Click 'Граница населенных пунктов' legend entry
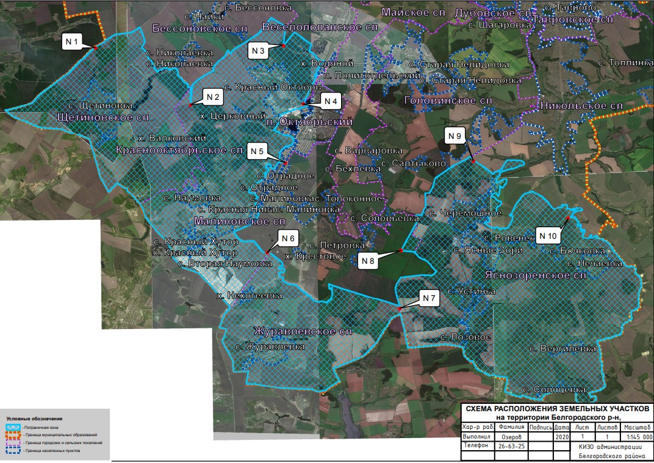654x463 pixels. click(x=52, y=450)
